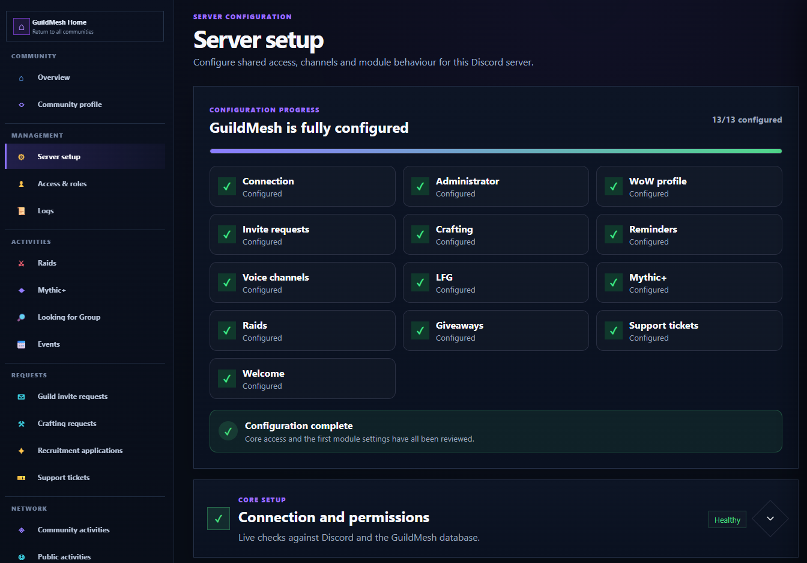Screen dimensions: 807x563
Task: Open the Connection configuration card
Action: tap(303, 186)
